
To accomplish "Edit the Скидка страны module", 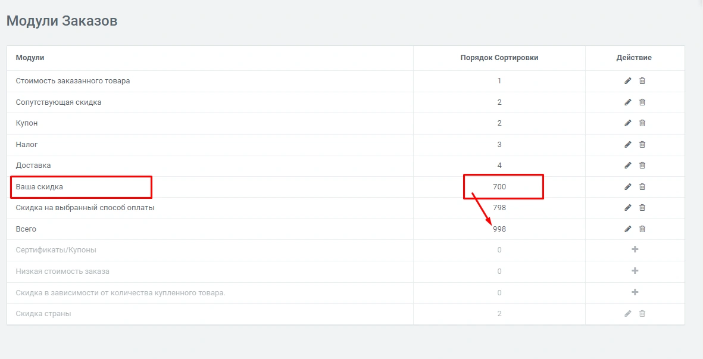I will tap(627, 314).
